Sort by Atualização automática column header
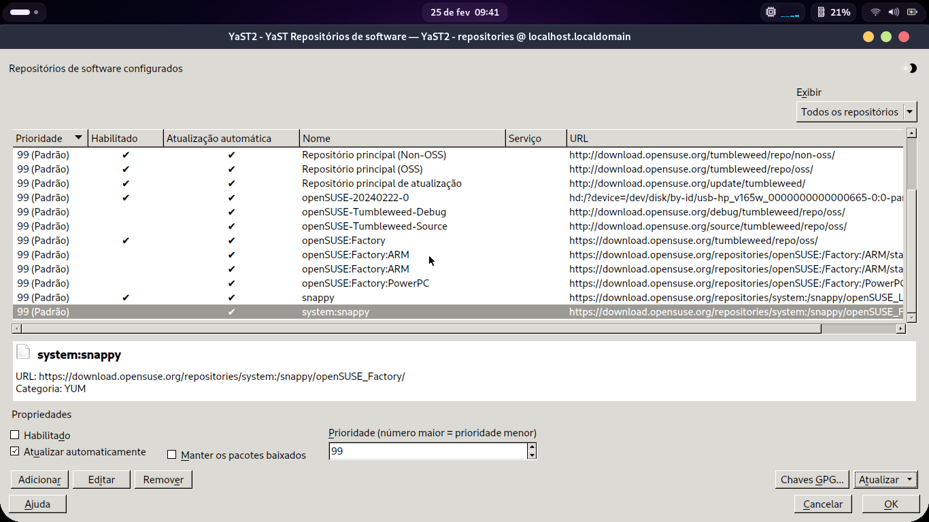This screenshot has width=929, height=522. 231,138
